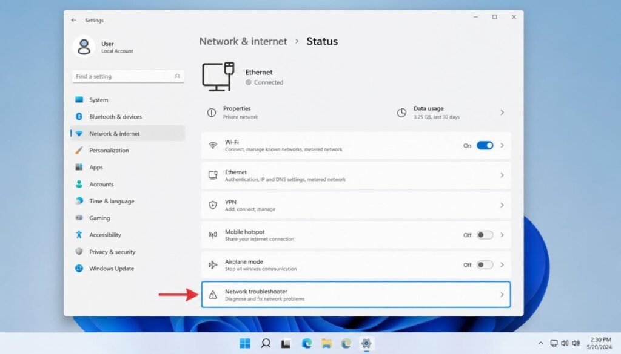The width and height of the screenshot is (621, 354).
Task: Open the Mobile hotspot chevron
Action: coord(502,235)
